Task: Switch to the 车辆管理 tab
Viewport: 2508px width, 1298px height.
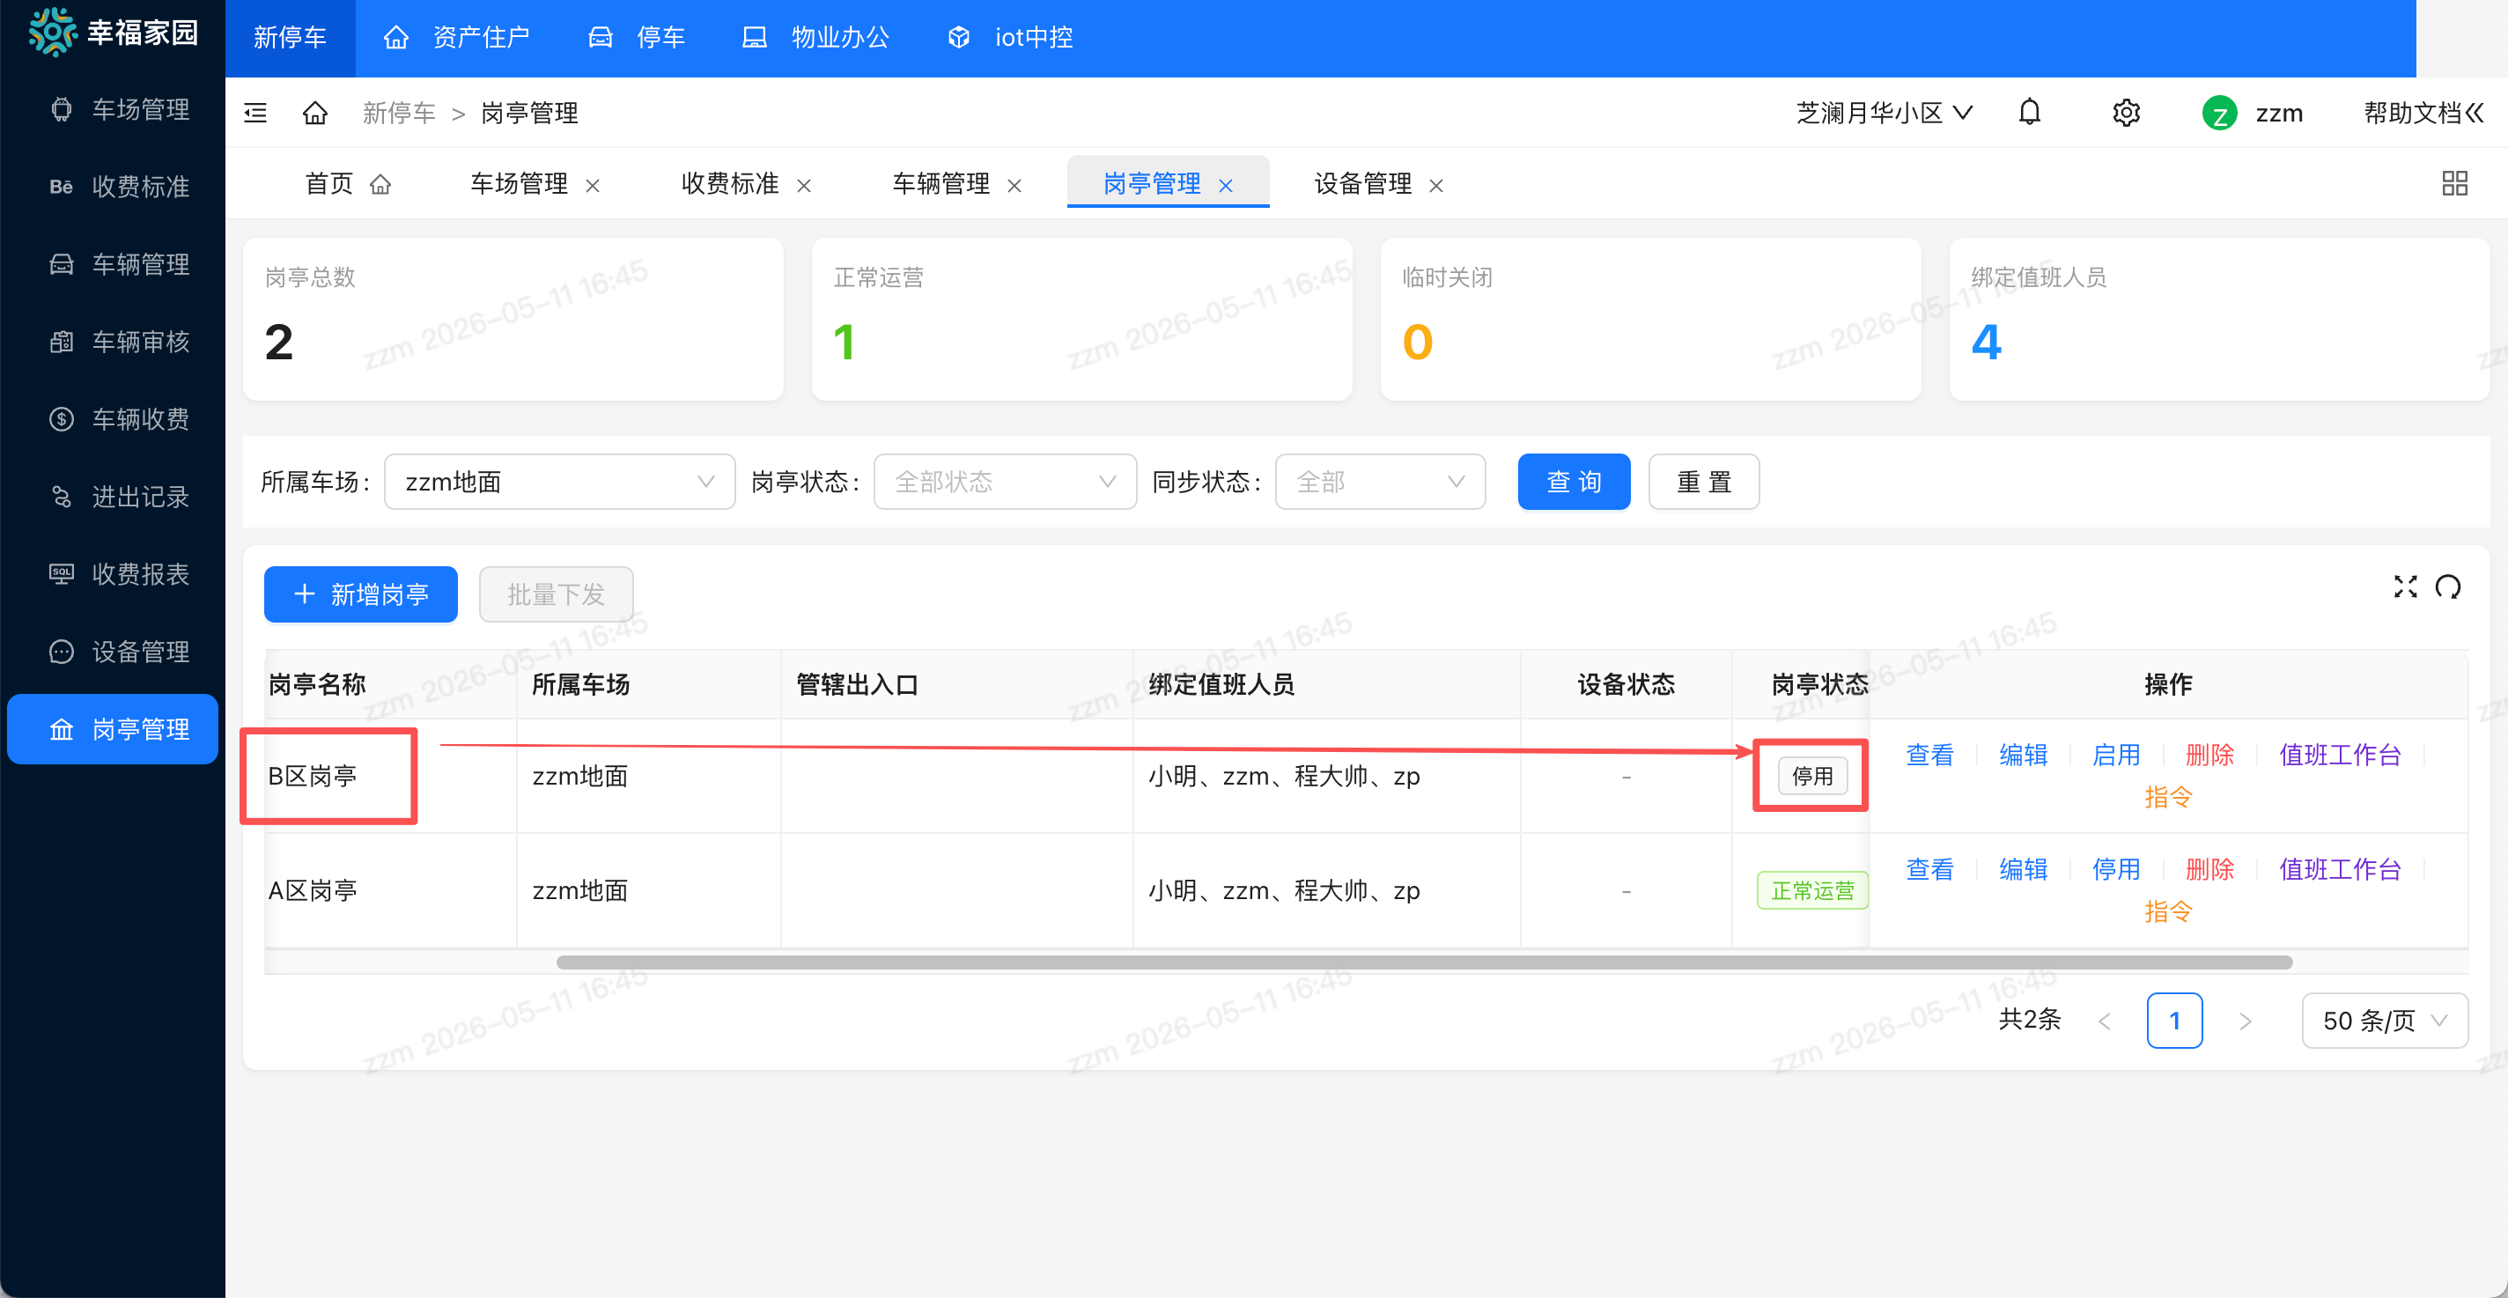Action: pyautogui.click(x=940, y=183)
